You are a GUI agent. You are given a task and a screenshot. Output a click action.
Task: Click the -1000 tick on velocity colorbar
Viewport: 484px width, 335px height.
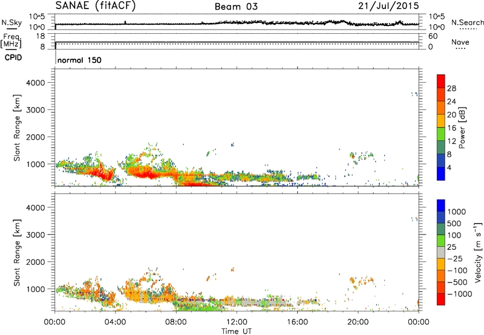[460, 294]
